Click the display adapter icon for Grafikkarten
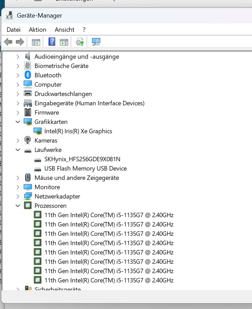252x309 pixels. coord(28,122)
